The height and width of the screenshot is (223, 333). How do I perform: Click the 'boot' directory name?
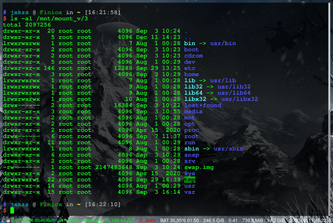tap(191, 50)
